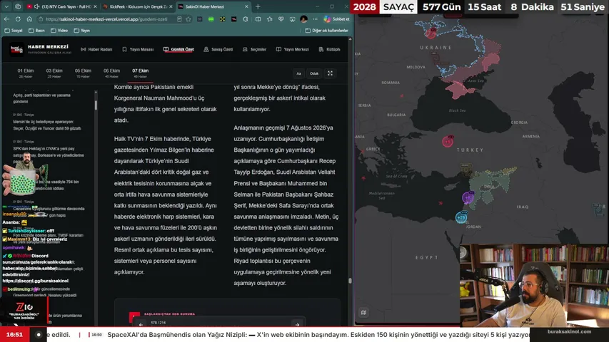
Task: Select the 03 Ekim date tab
Action: coord(54,73)
